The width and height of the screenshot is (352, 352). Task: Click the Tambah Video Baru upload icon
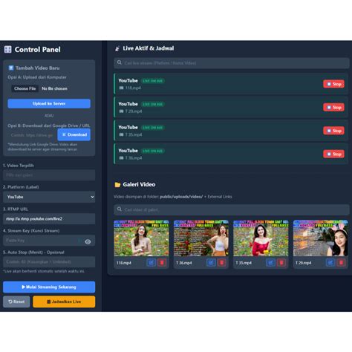[11, 68]
